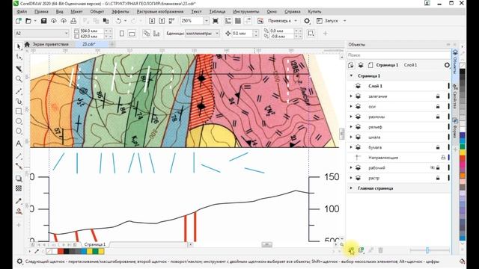Select the Drop Shadow tool
This screenshot has height=269, width=479.
[x=19, y=179]
